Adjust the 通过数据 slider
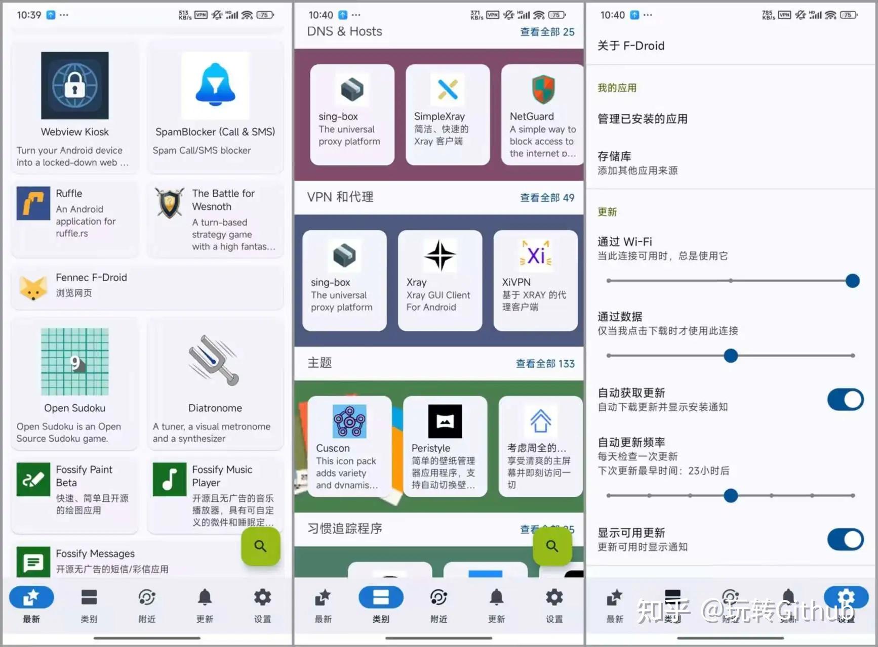The image size is (878, 647). coord(731,356)
